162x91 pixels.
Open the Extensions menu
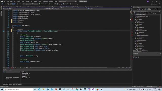[45, 1]
